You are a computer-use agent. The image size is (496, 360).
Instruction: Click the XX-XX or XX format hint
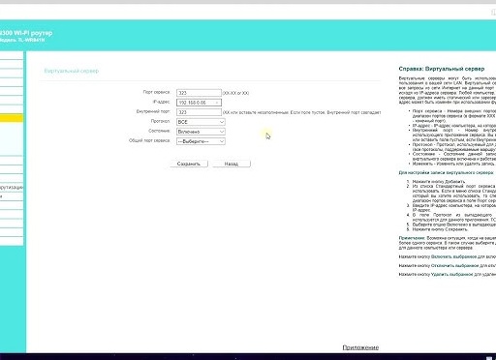(x=235, y=93)
